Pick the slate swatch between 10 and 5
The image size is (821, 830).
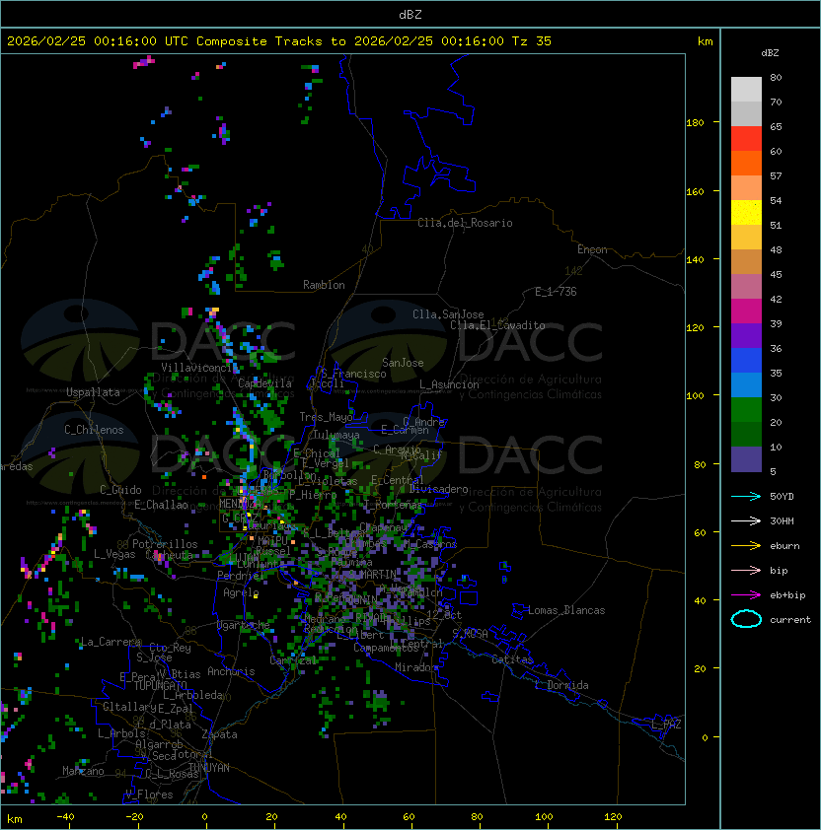click(x=746, y=459)
